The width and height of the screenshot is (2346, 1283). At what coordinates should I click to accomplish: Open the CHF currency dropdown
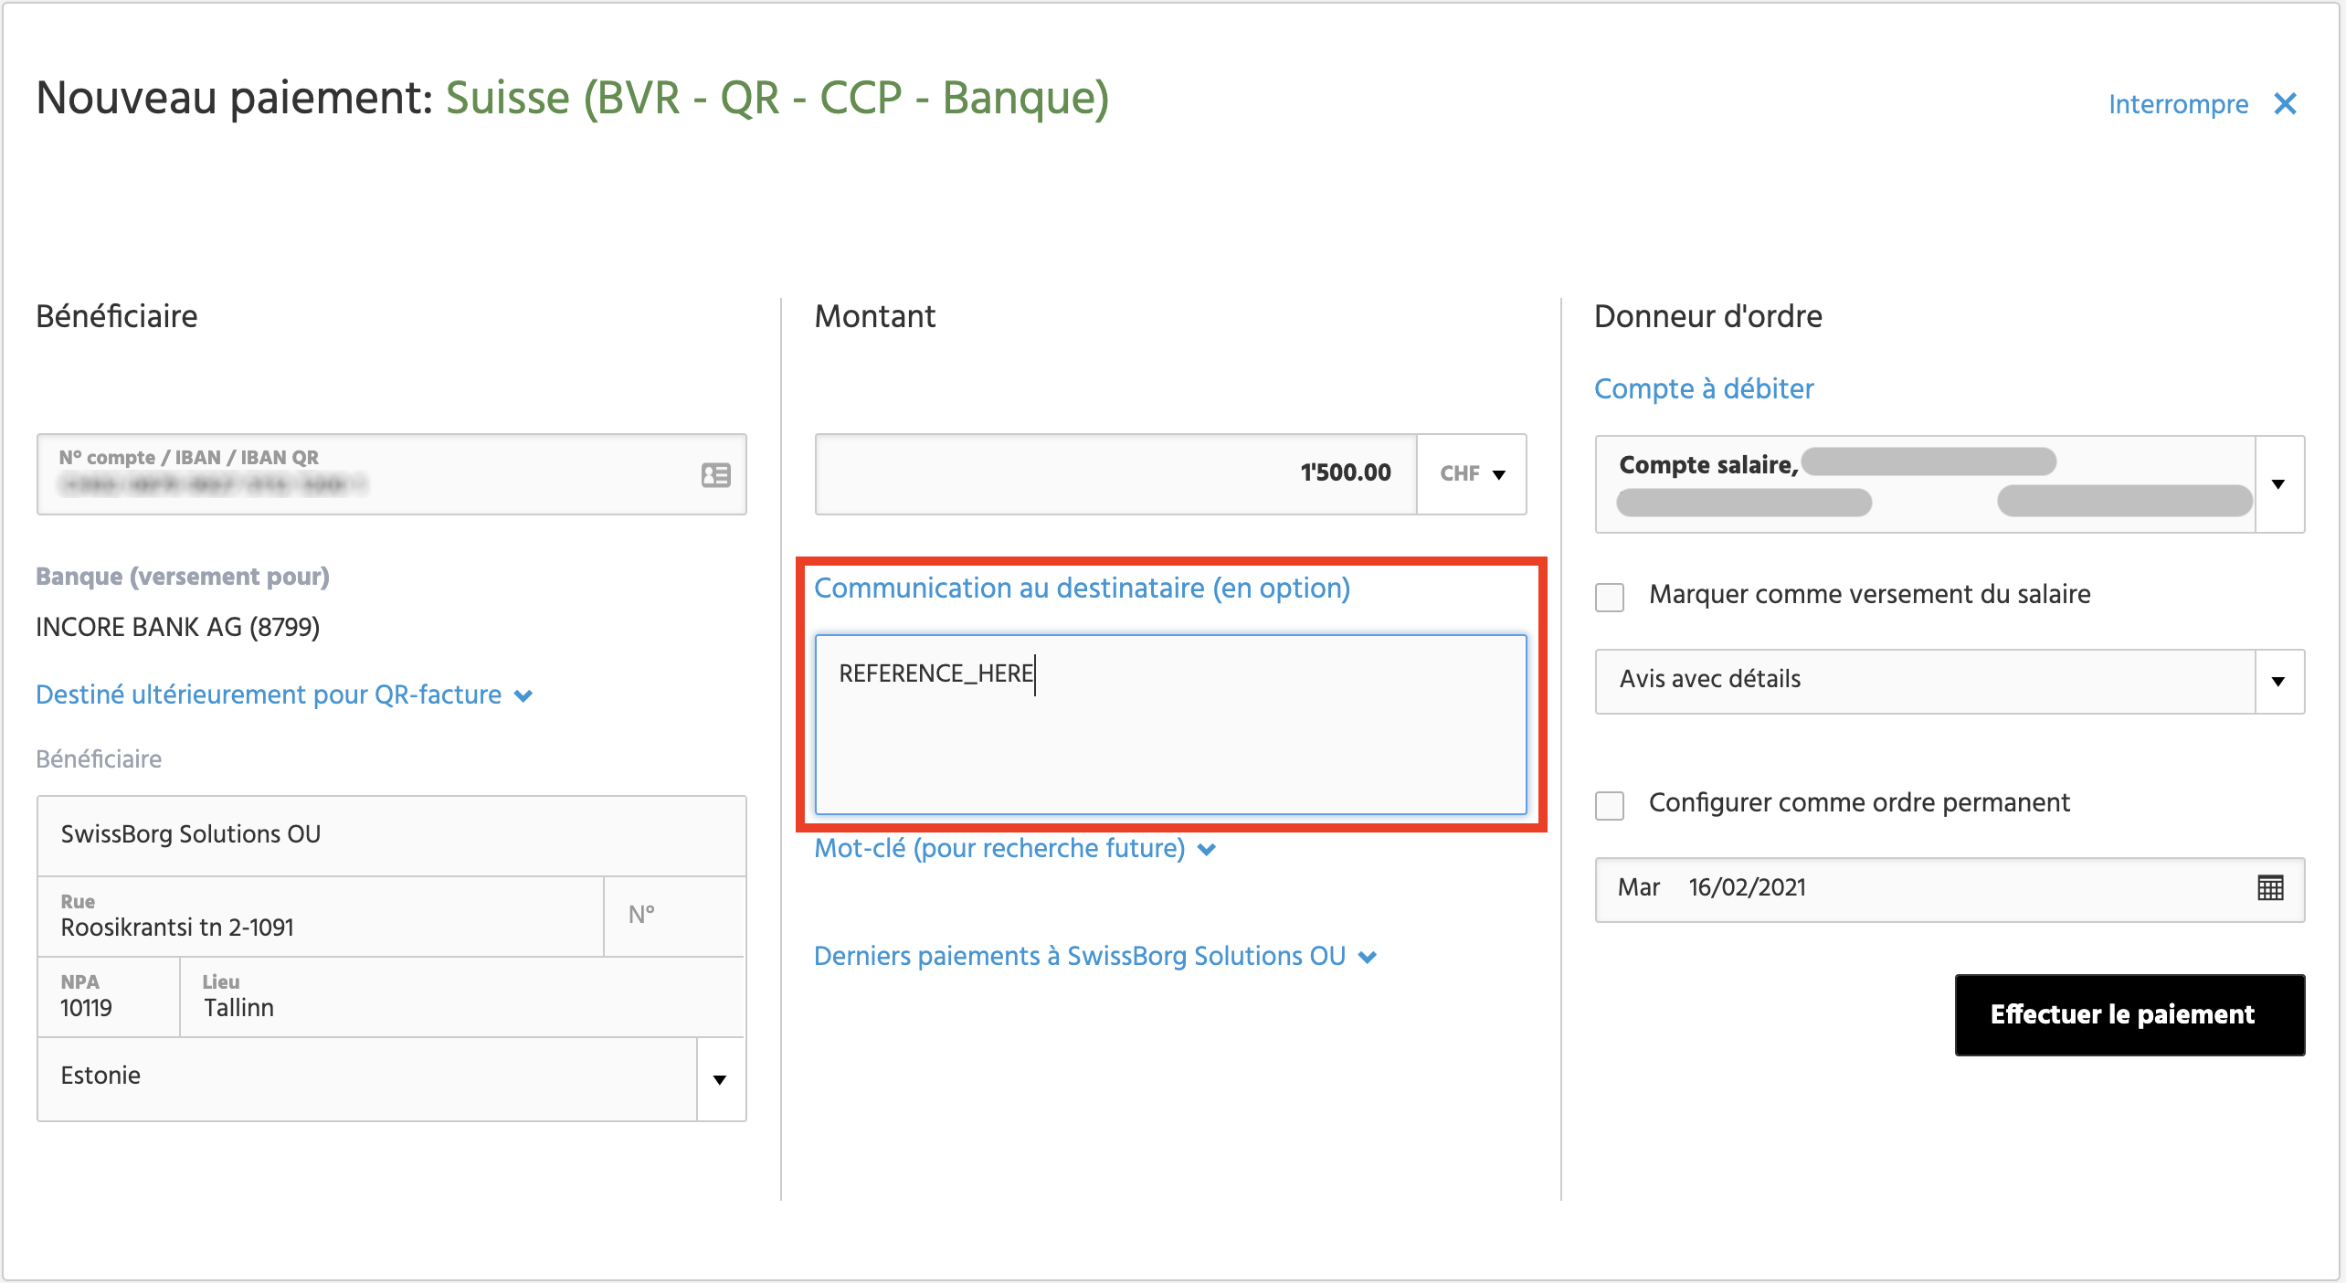[x=1472, y=473]
